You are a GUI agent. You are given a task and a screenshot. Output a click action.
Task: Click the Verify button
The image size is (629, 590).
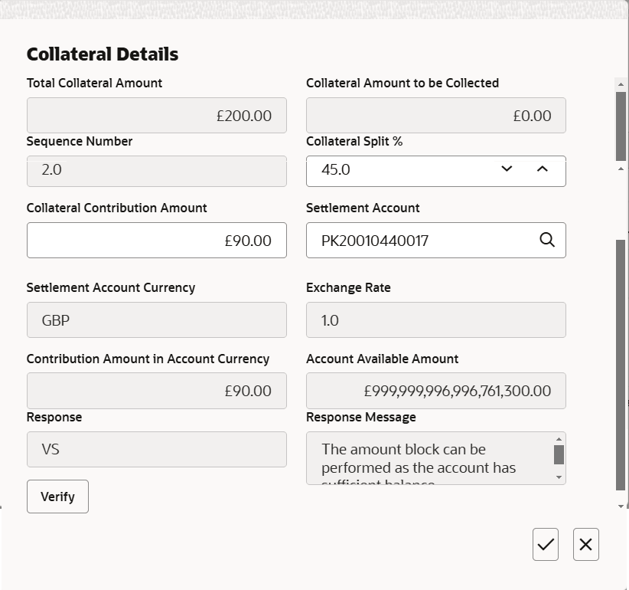coord(57,497)
